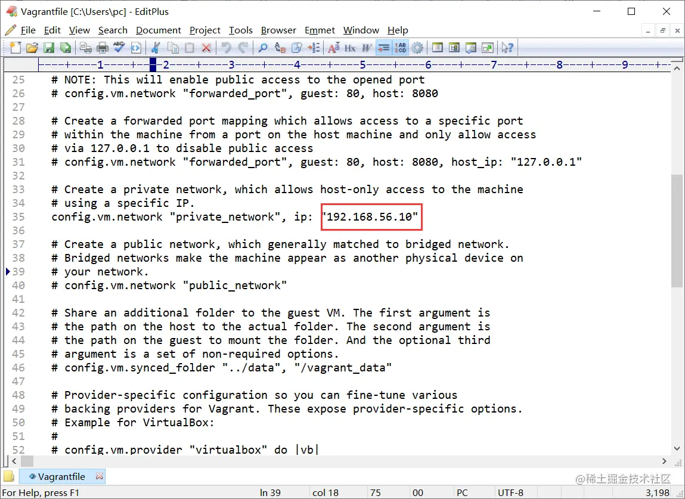The height and width of the screenshot is (499, 685).
Task: Click the text "public_network" on line 40
Action: pyautogui.click(x=235, y=286)
